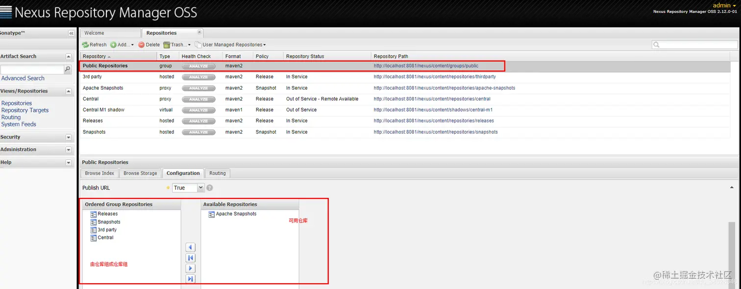The width and height of the screenshot is (741, 289).
Task: Open the User Managed Repositories filter
Action: pos(230,45)
